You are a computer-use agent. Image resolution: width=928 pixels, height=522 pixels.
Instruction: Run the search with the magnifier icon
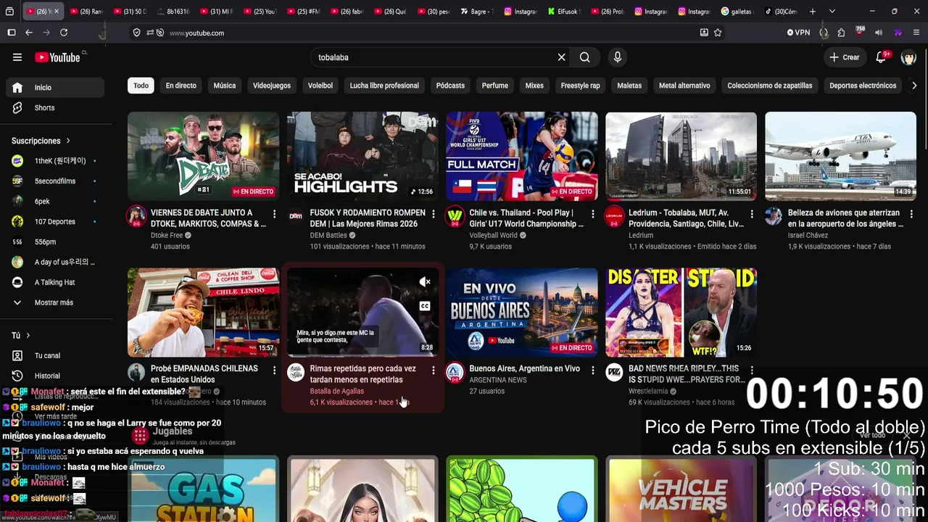pos(585,57)
